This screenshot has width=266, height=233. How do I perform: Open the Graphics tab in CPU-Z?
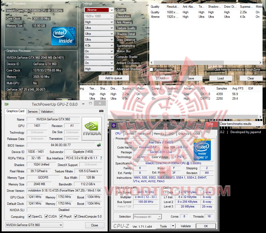184,134
